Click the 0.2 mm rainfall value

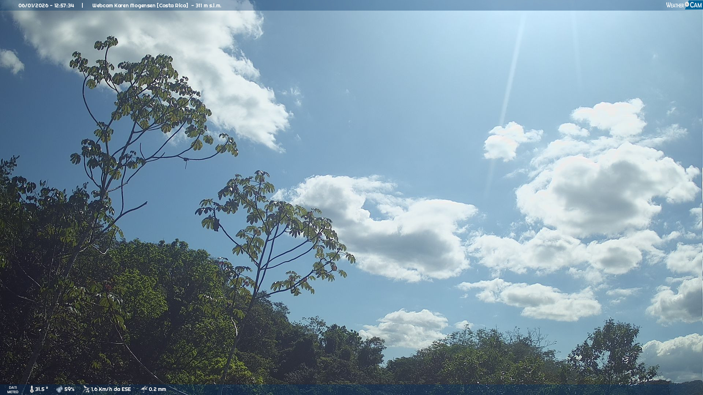point(157,389)
